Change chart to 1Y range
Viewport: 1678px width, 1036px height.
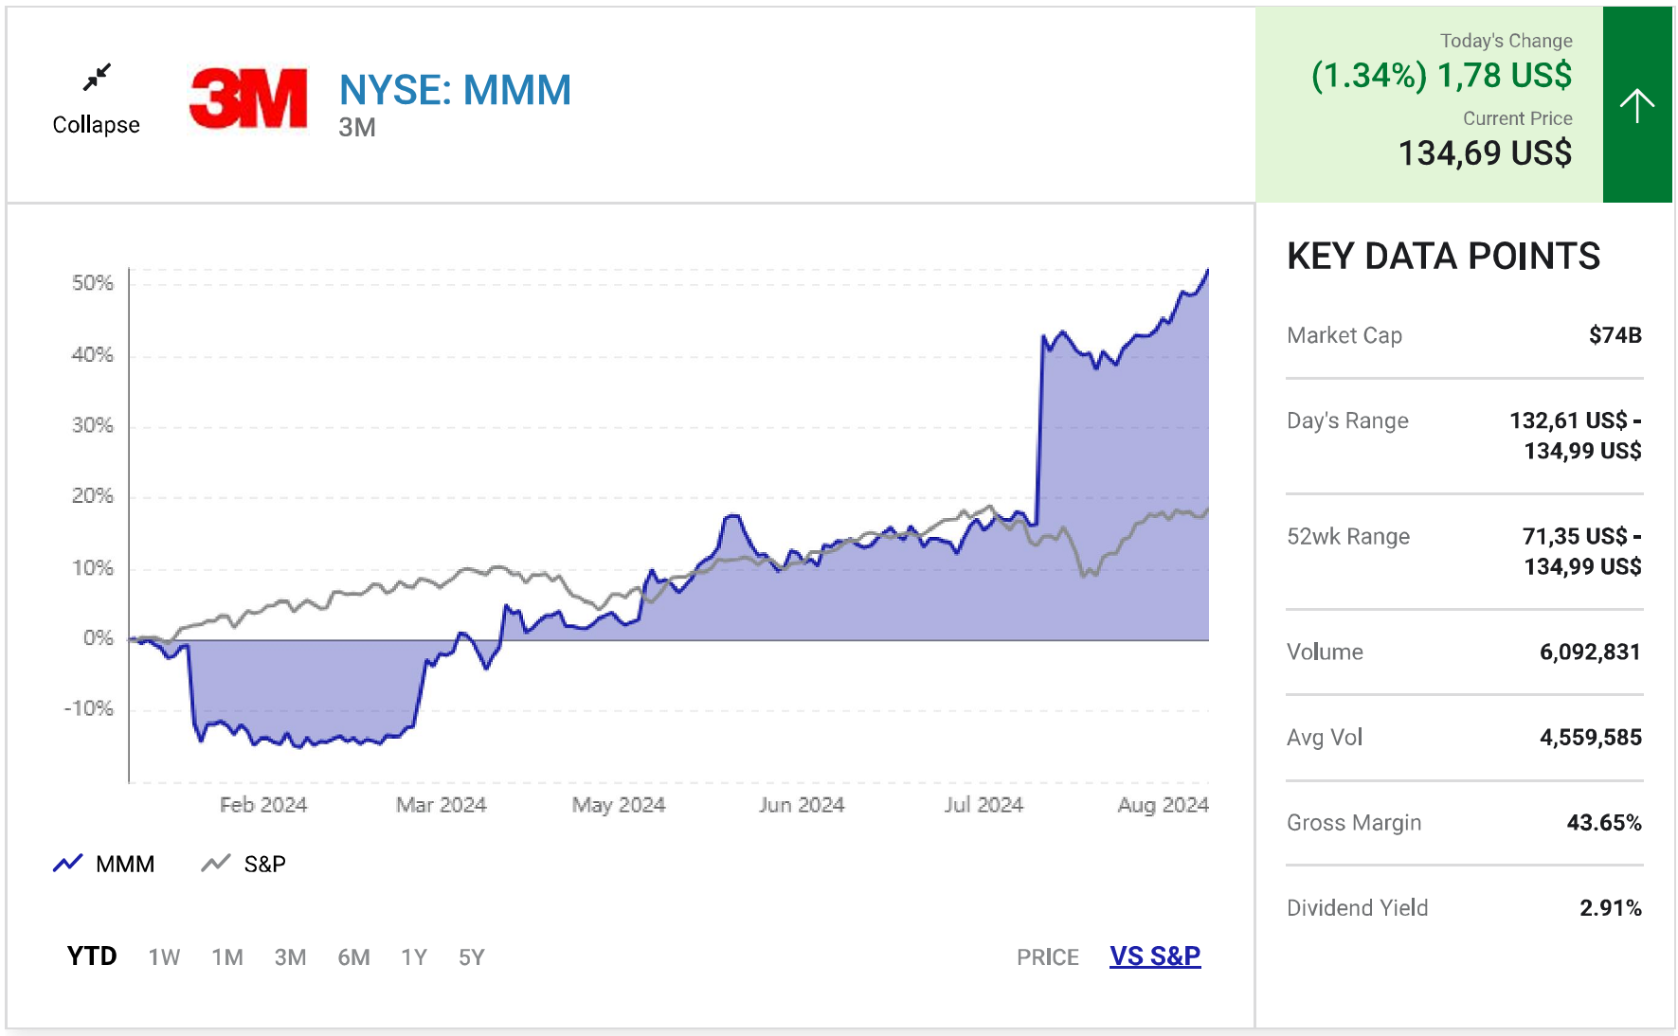click(414, 957)
